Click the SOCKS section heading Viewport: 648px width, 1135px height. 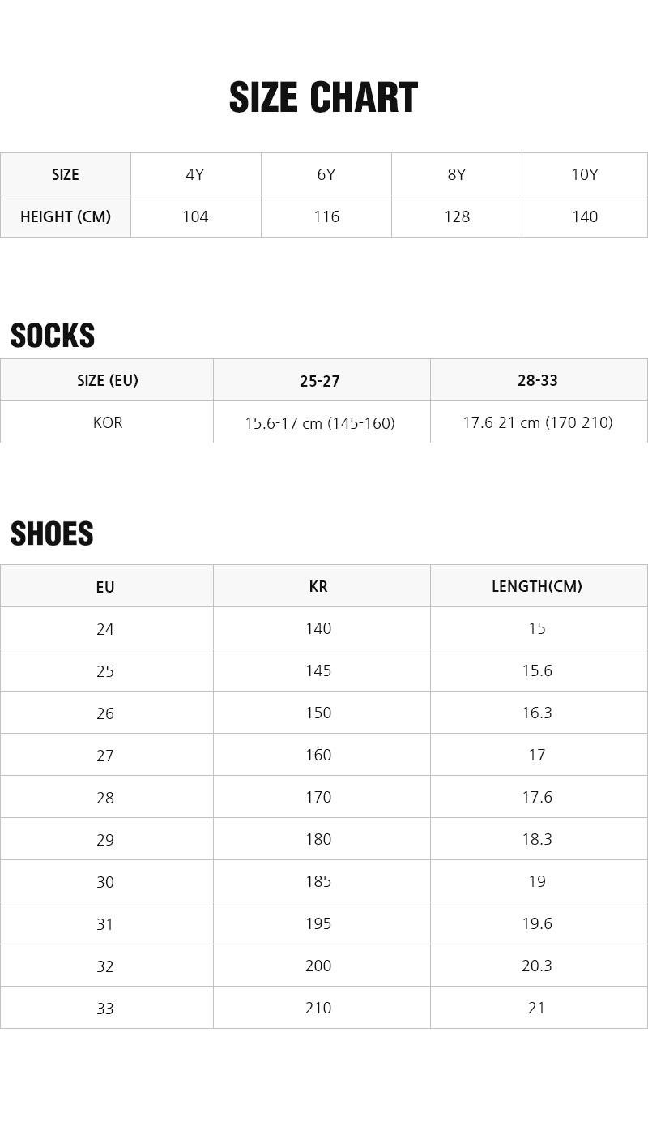[x=53, y=336]
